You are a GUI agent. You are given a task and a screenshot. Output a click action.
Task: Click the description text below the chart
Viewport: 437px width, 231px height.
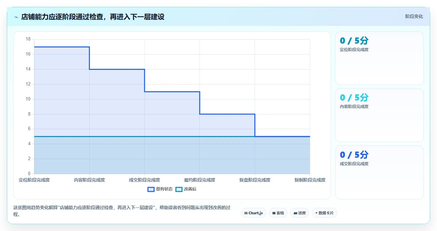pos(122,211)
